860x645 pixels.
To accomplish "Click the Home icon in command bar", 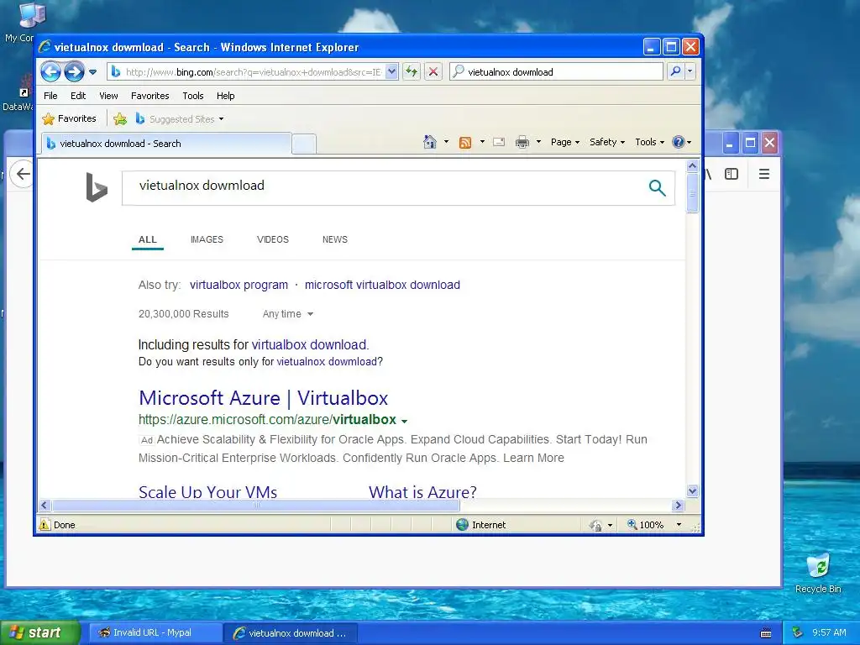I will 429,142.
